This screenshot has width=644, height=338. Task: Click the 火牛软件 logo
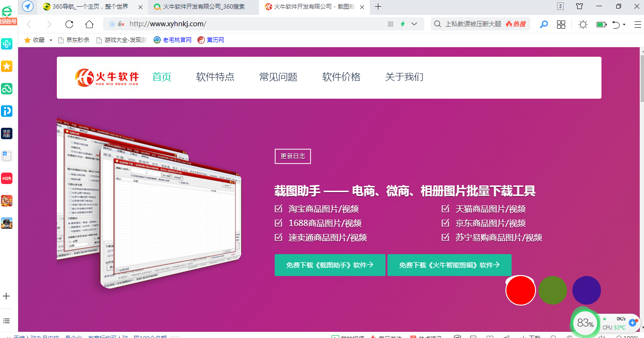107,77
